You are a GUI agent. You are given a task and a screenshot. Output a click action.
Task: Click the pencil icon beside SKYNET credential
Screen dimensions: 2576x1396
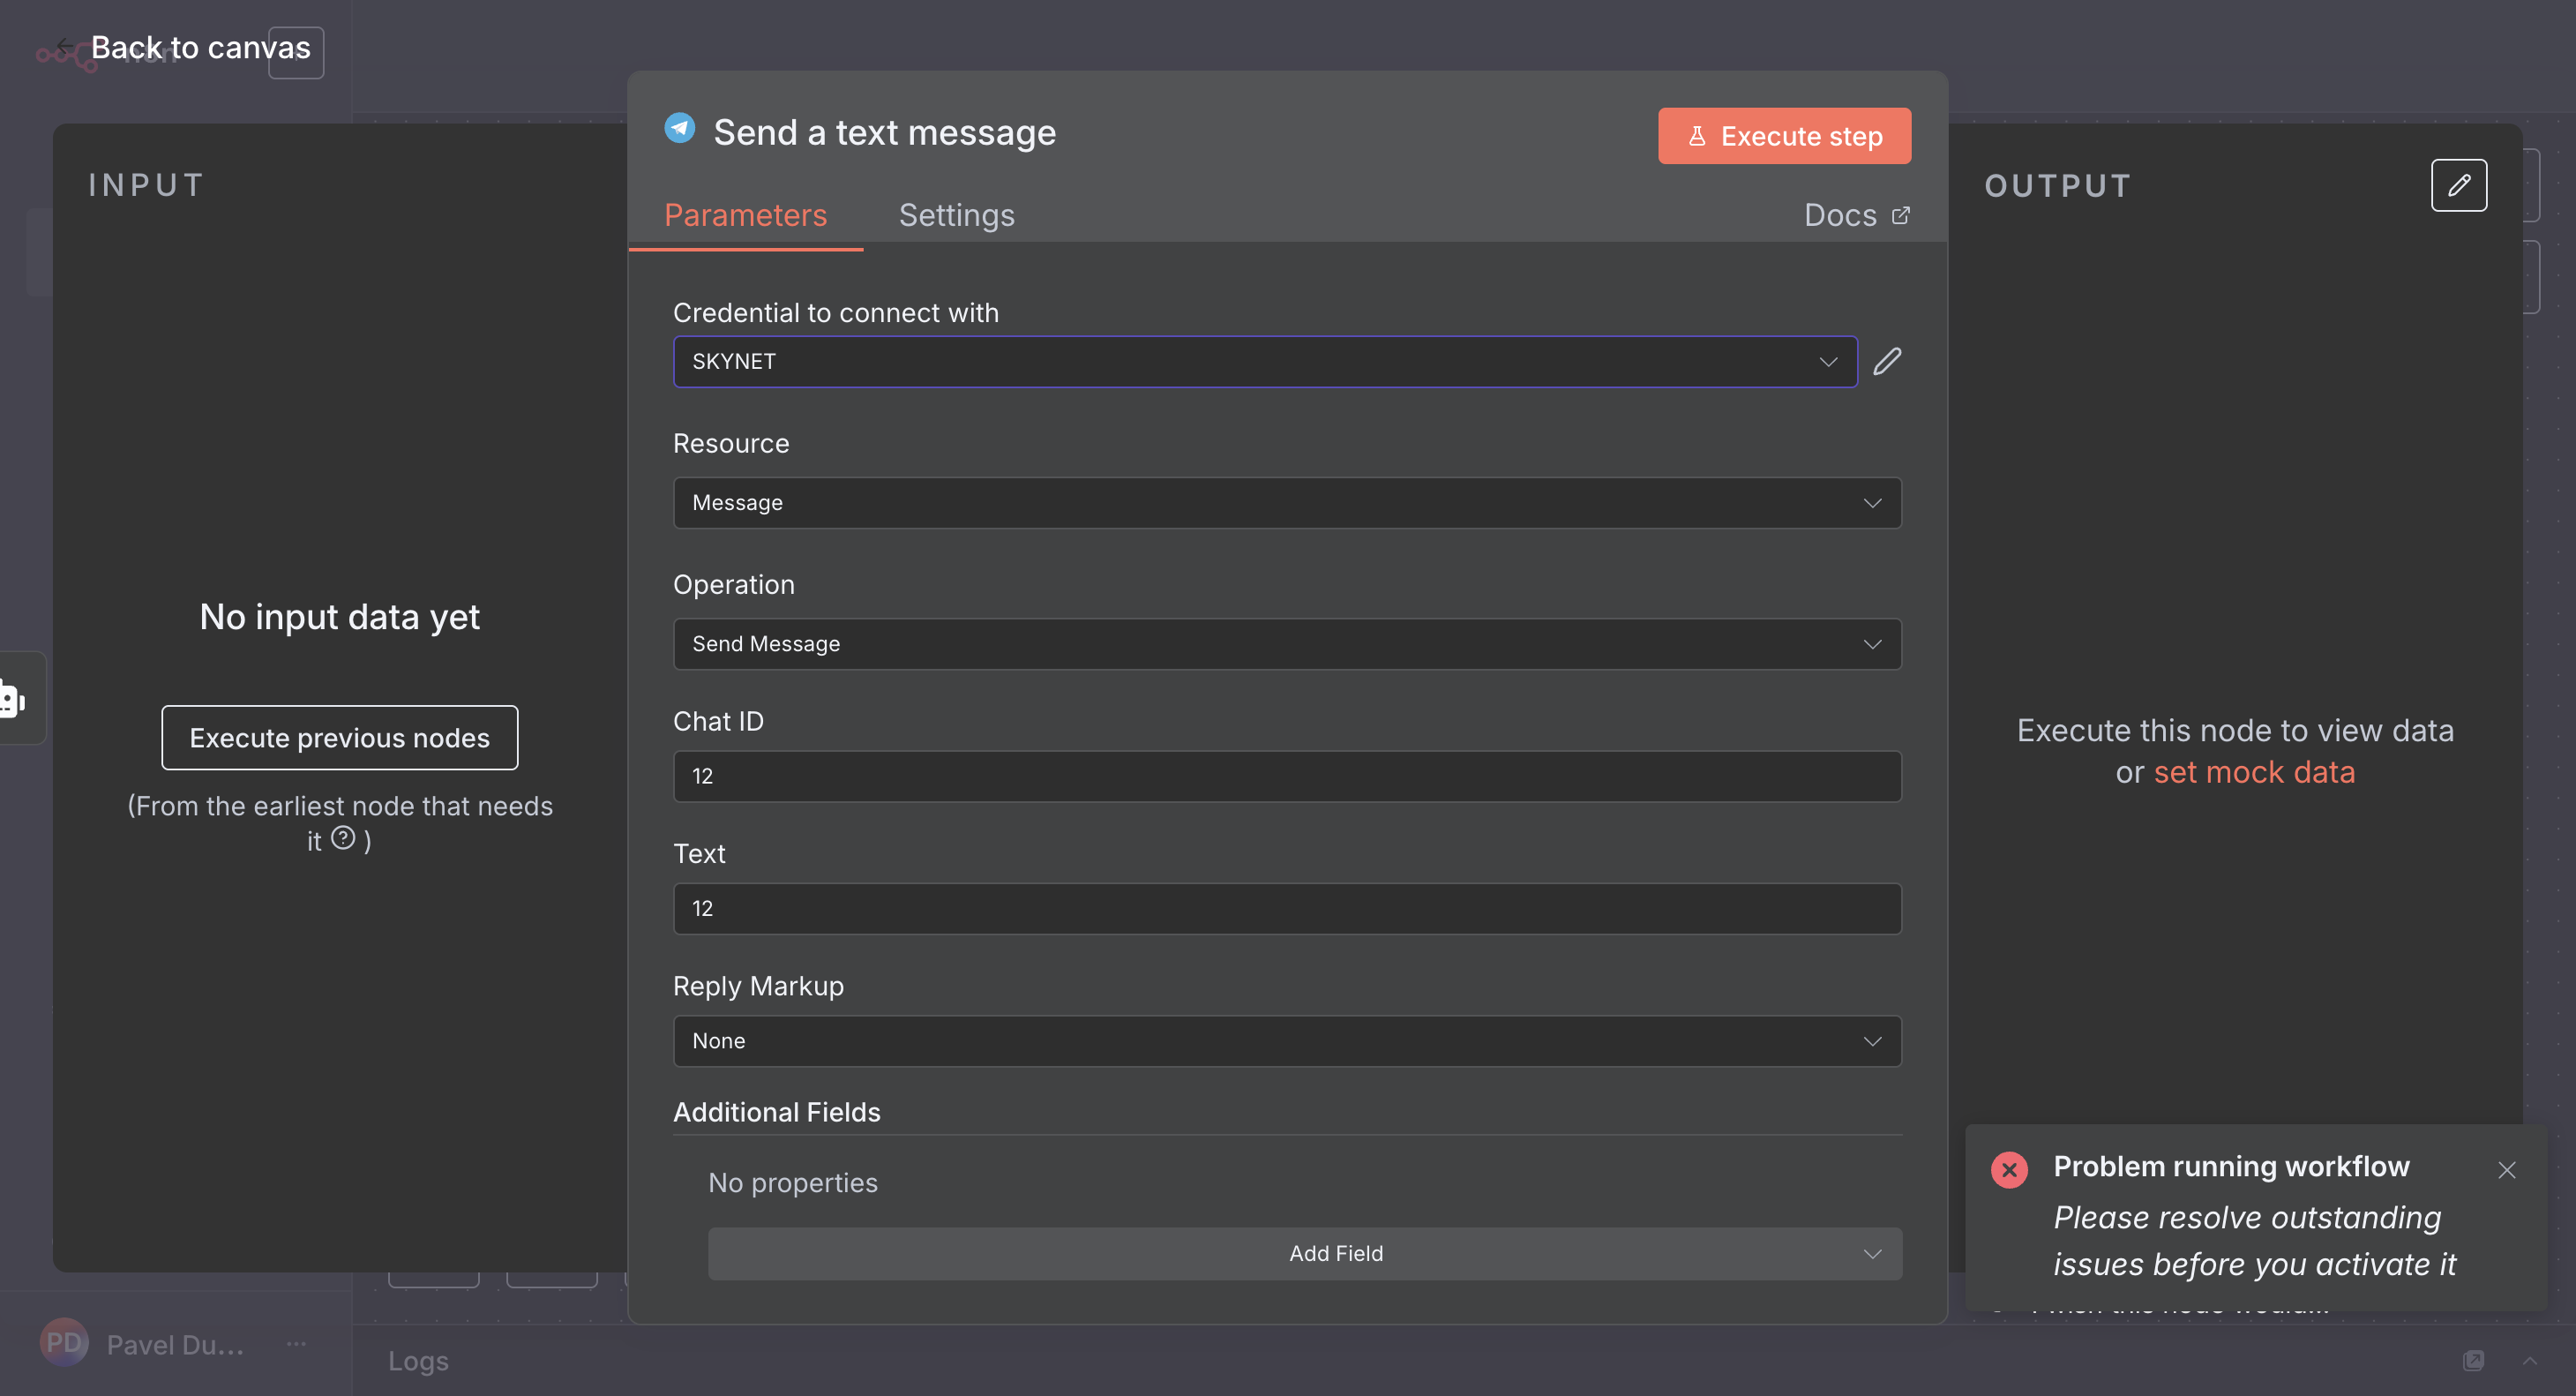click(1887, 361)
